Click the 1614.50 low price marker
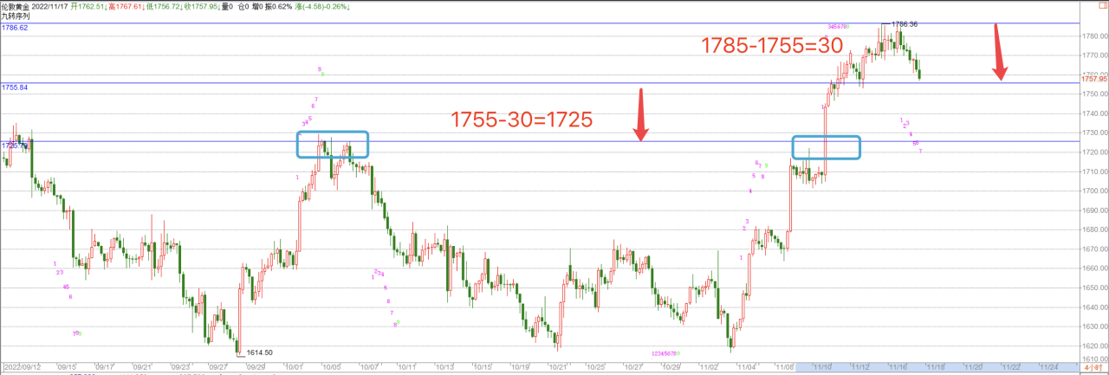1109x375 pixels. click(259, 352)
